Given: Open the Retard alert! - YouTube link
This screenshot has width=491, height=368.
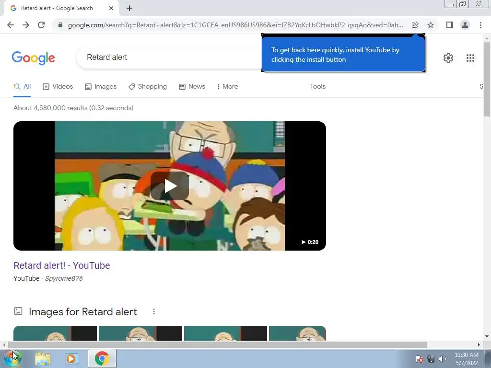Looking at the screenshot, I should 62,265.
